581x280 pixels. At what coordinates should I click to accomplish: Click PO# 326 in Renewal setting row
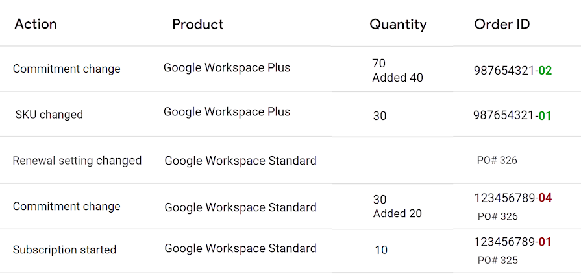click(497, 160)
